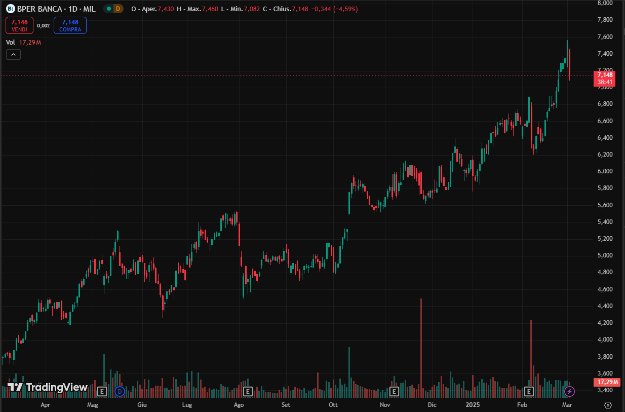This screenshot has height=412, width=625.
Task: Click the earnings E marker near Mag
Action: click(x=102, y=391)
